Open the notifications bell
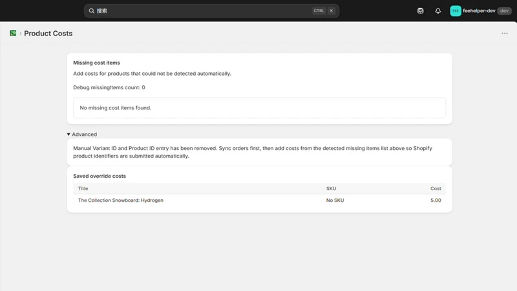This screenshot has width=517, height=291. 438,11
